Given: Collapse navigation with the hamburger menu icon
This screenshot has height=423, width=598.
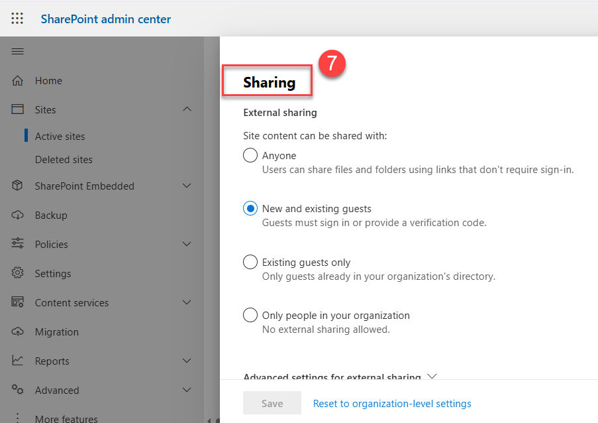Looking at the screenshot, I should (x=17, y=52).
